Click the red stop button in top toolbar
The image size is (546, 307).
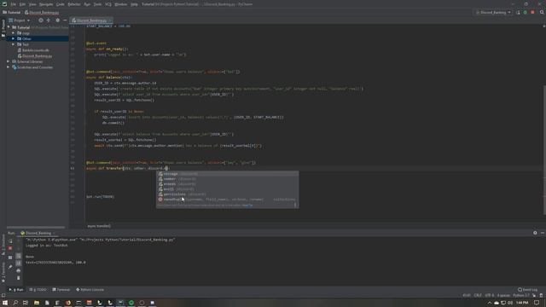click(532, 12)
